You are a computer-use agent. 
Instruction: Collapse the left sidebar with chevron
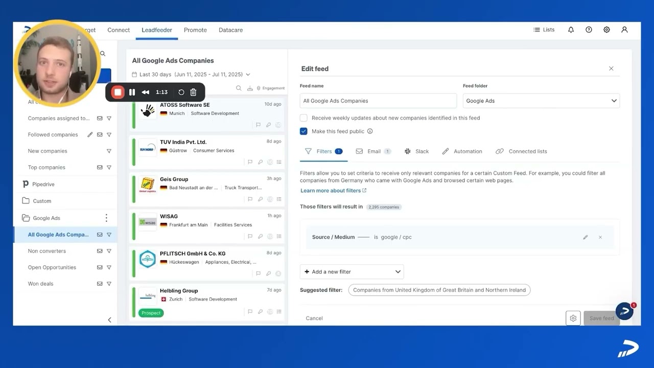tap(109, 320)
